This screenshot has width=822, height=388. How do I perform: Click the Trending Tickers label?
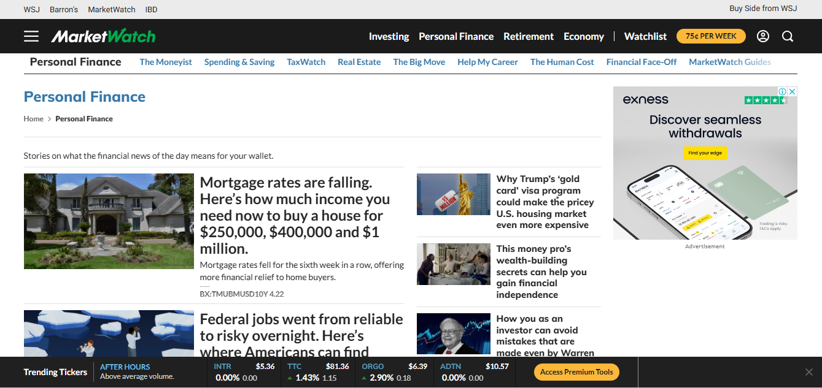[55, 372]
